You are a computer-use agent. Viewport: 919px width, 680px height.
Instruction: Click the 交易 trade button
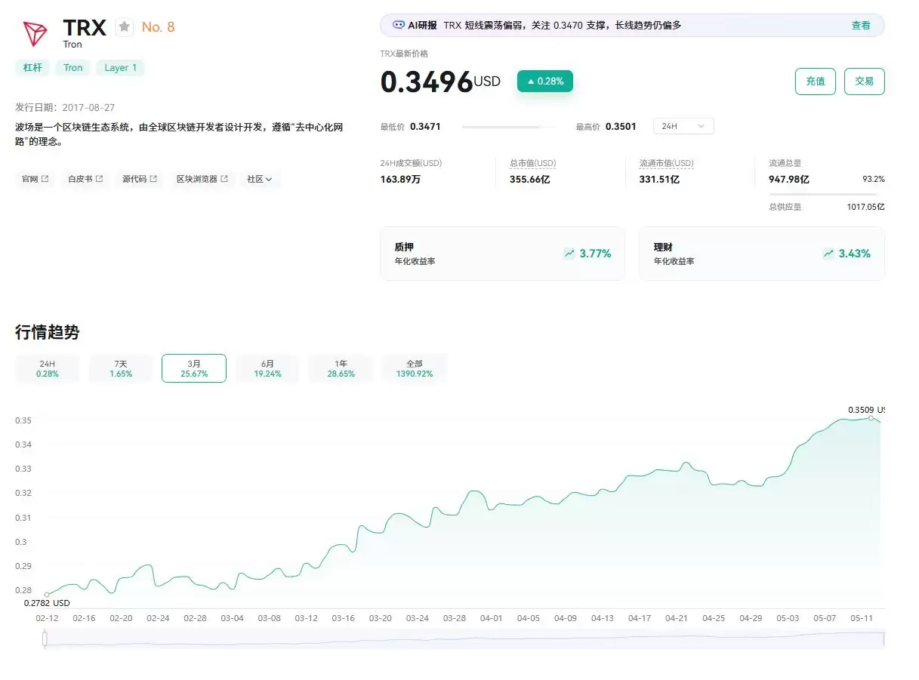(x=865, y=82)
